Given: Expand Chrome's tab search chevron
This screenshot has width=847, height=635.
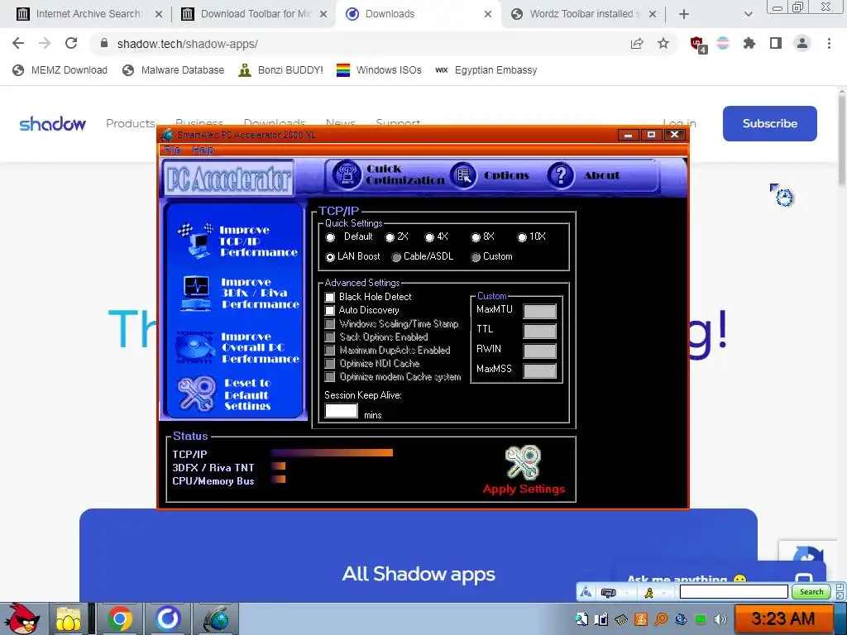Looking at the screenshot, I should tap(748, 14).
